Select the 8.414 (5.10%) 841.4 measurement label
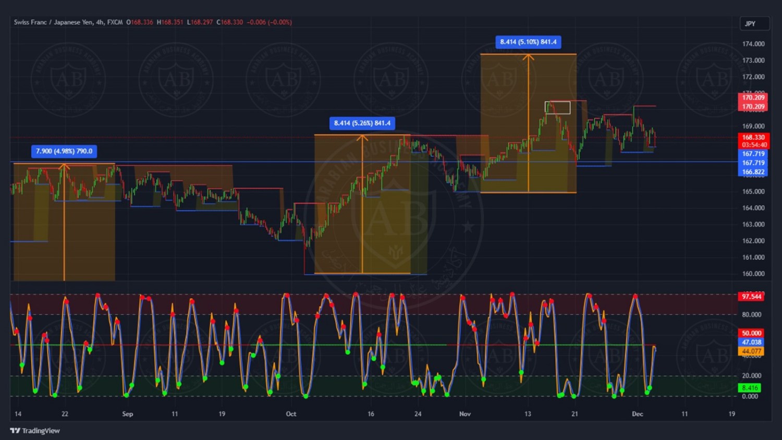Screen dimensions: 782x440 528,42
